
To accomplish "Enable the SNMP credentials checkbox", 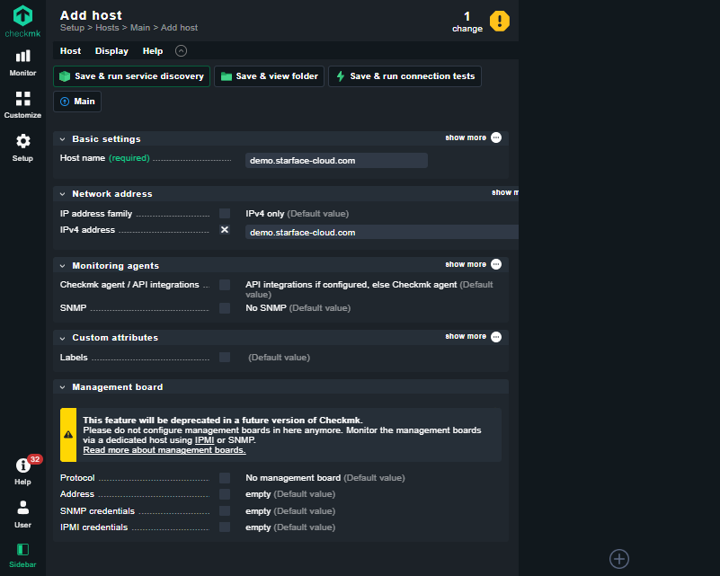I will click(225, 510).
